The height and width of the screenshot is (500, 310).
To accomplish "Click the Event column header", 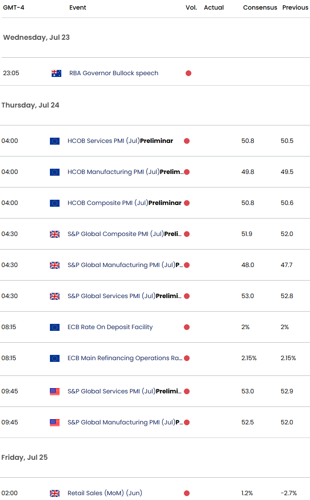I will point(78,8).
